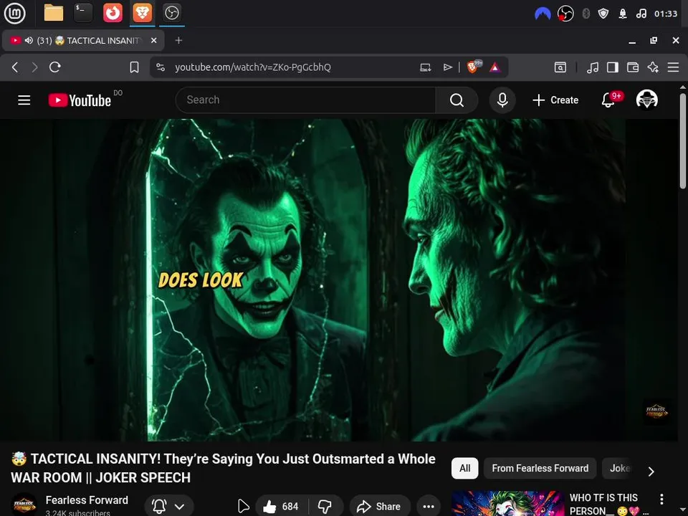
Task: Go forward in browser history
Action: click(x=34, y=67)
